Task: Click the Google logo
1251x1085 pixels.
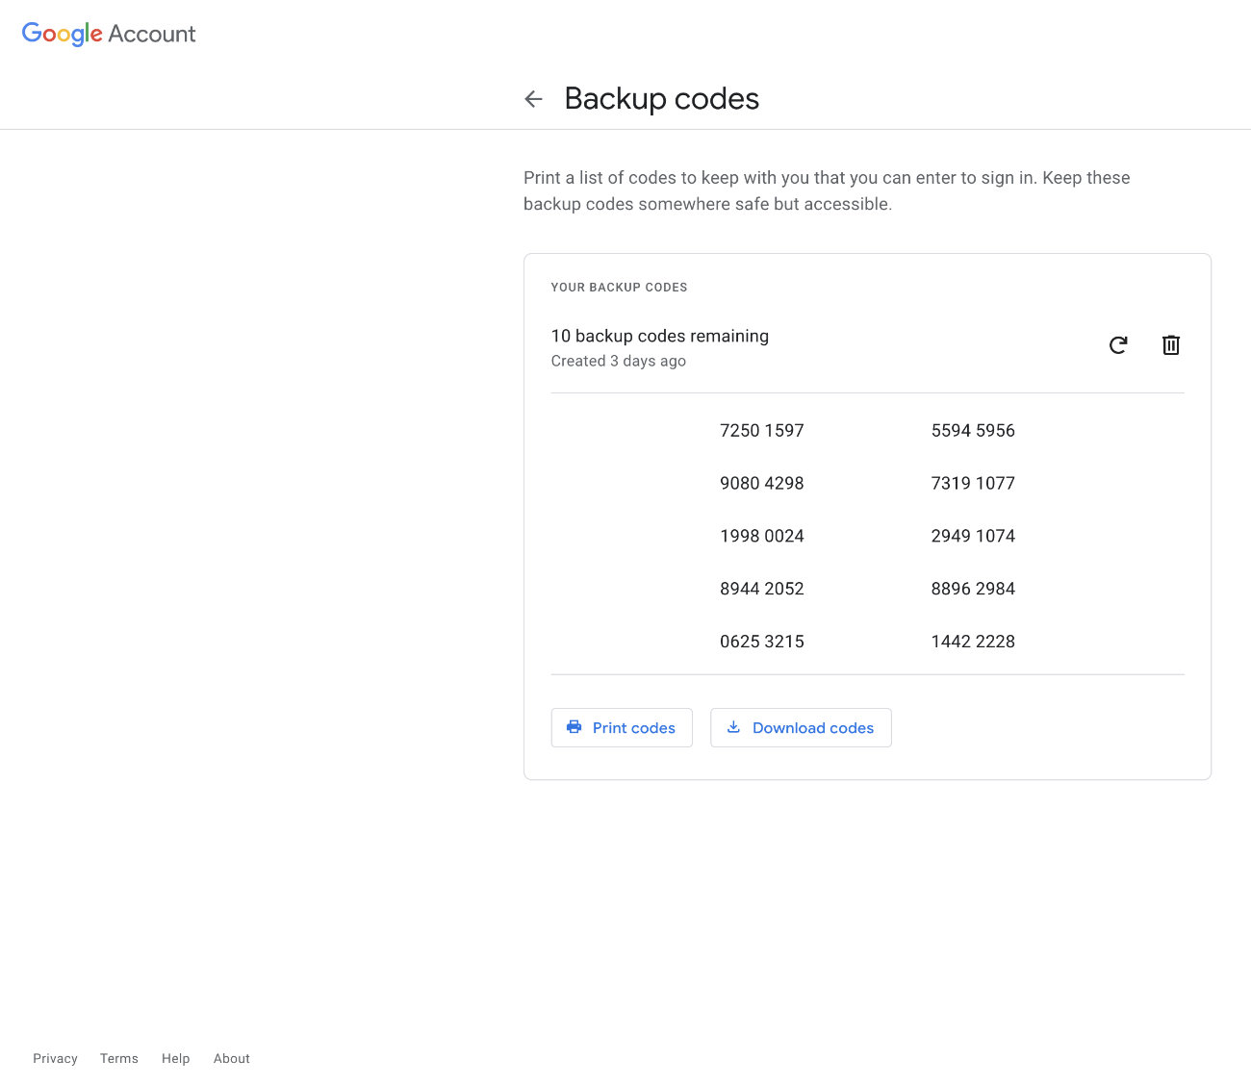Action: point(61,34)
